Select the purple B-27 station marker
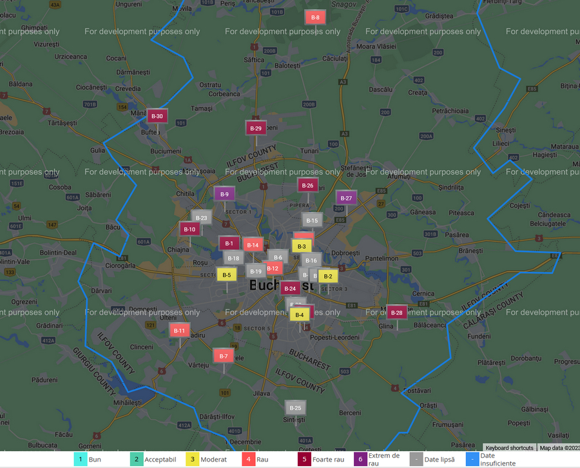The image size is (580, 468). coord(346,198)
